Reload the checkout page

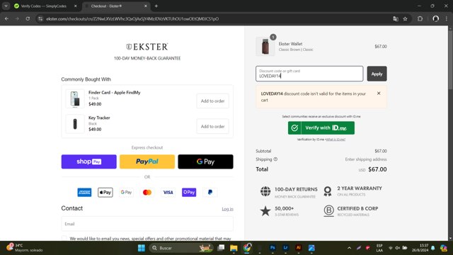click(28, 19)
